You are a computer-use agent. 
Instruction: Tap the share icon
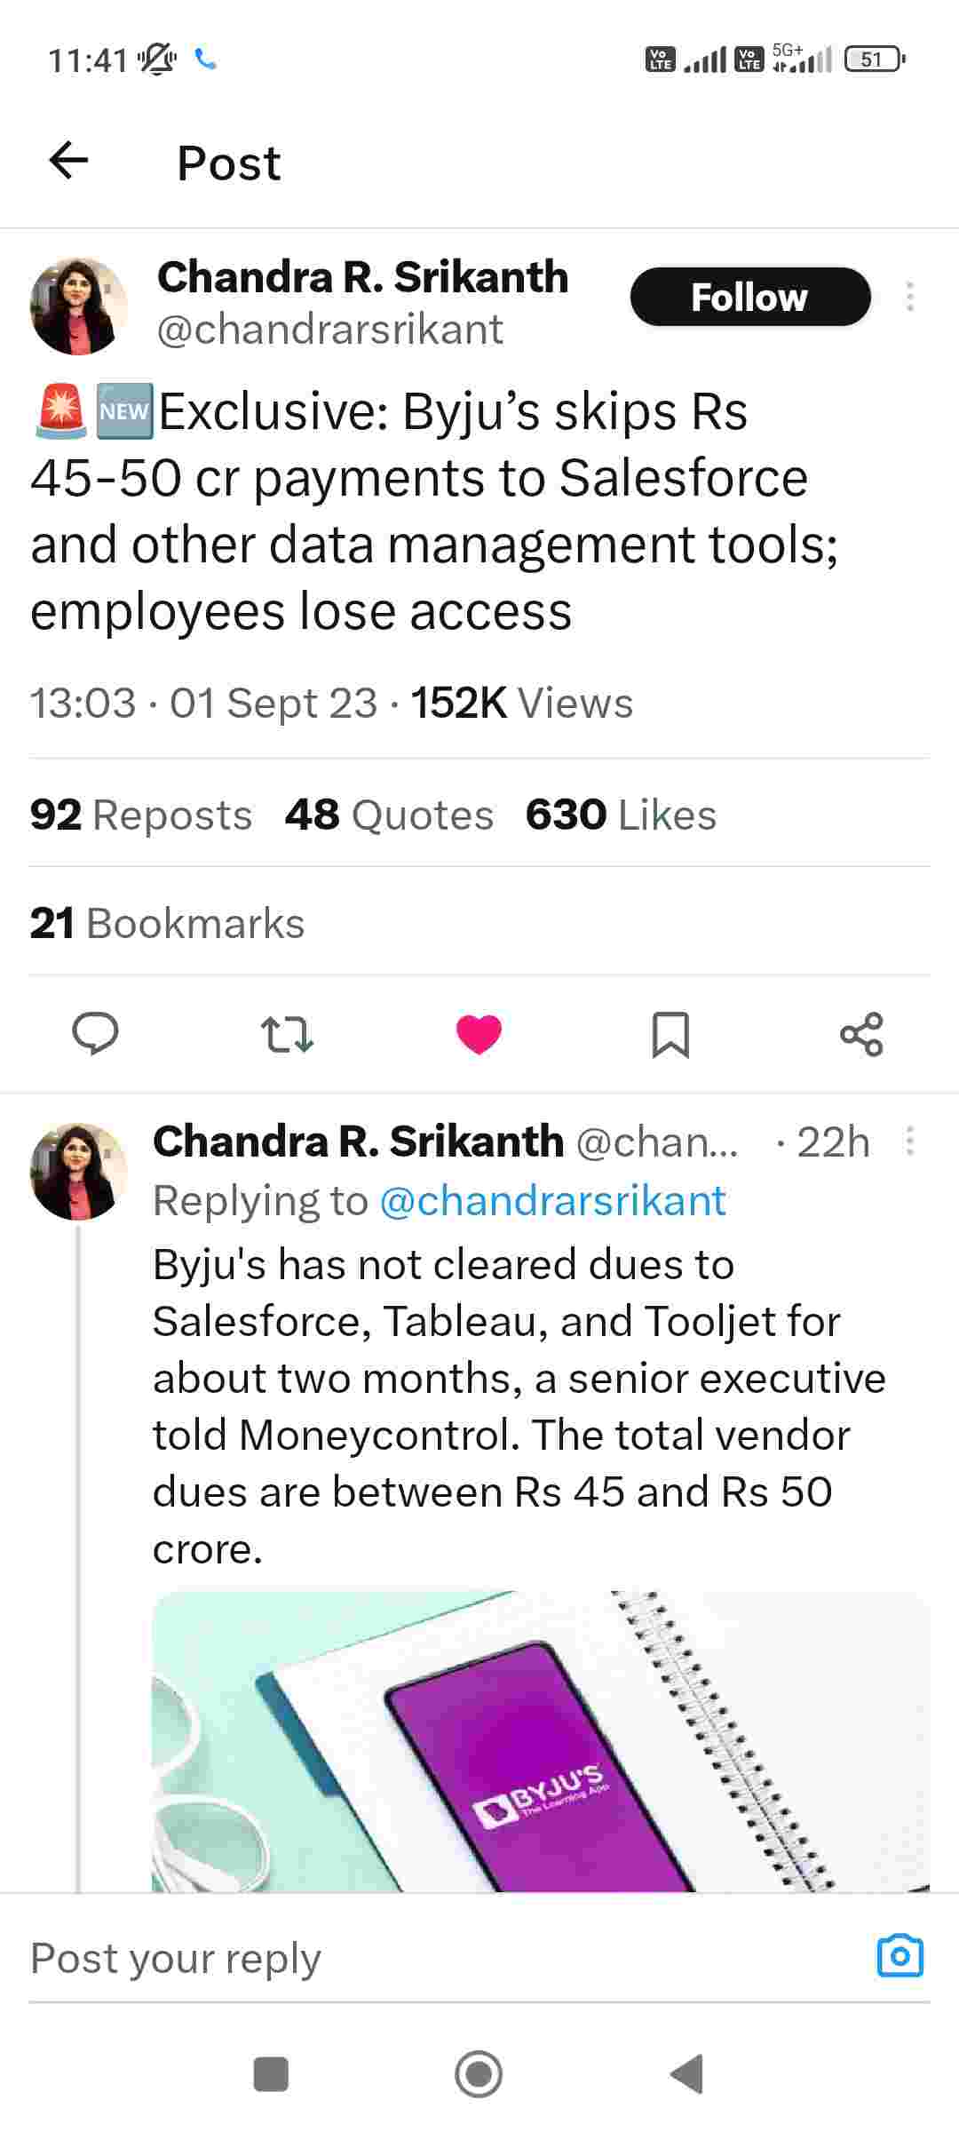pos(861,1034)
